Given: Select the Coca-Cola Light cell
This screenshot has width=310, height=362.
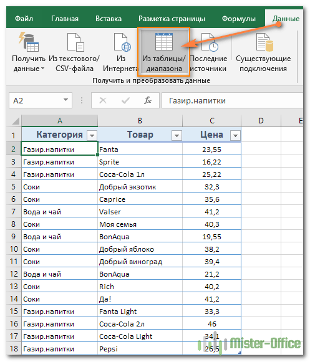Looking at the screenshot, I should point(140,336).
